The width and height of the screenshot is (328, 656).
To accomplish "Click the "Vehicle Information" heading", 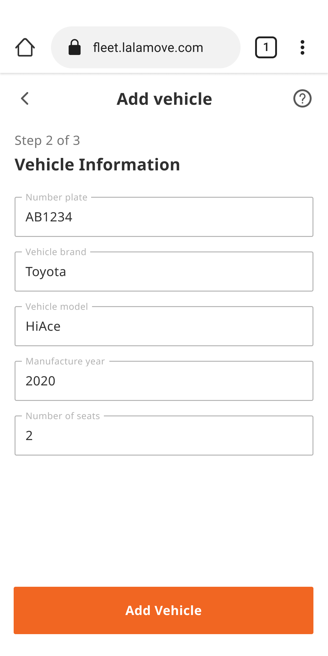I will pyautogui.click(x=97, y=165).
